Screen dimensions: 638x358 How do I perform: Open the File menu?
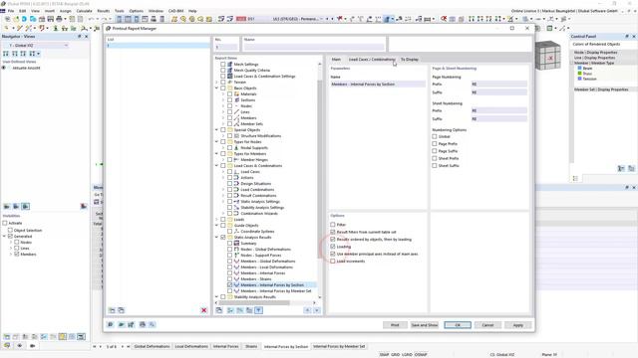(x=11, y=11)
